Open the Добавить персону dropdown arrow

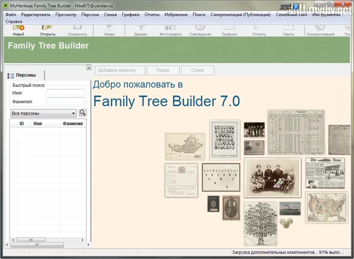[x=142, y=70]
